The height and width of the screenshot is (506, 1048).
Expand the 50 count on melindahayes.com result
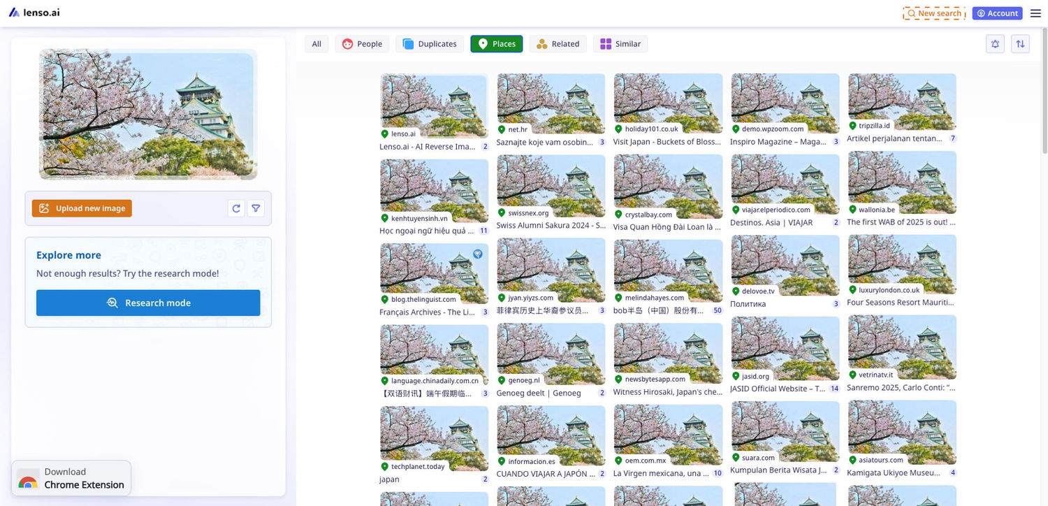[717, 310]
